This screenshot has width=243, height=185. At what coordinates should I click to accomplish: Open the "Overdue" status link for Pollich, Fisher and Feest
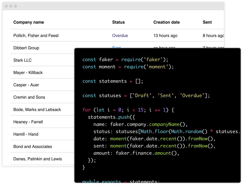(120, 36)
